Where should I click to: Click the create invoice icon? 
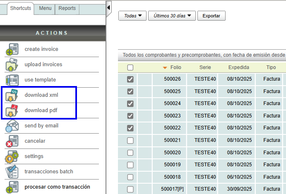point(12,50)
